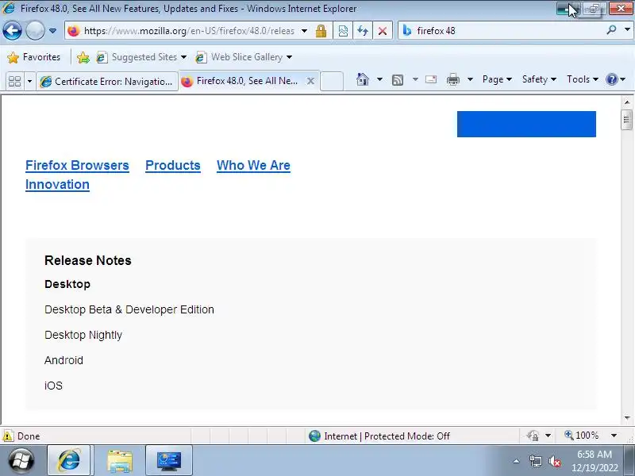Click the Home page icon
The image size is (635, 476).
(363, 79)
